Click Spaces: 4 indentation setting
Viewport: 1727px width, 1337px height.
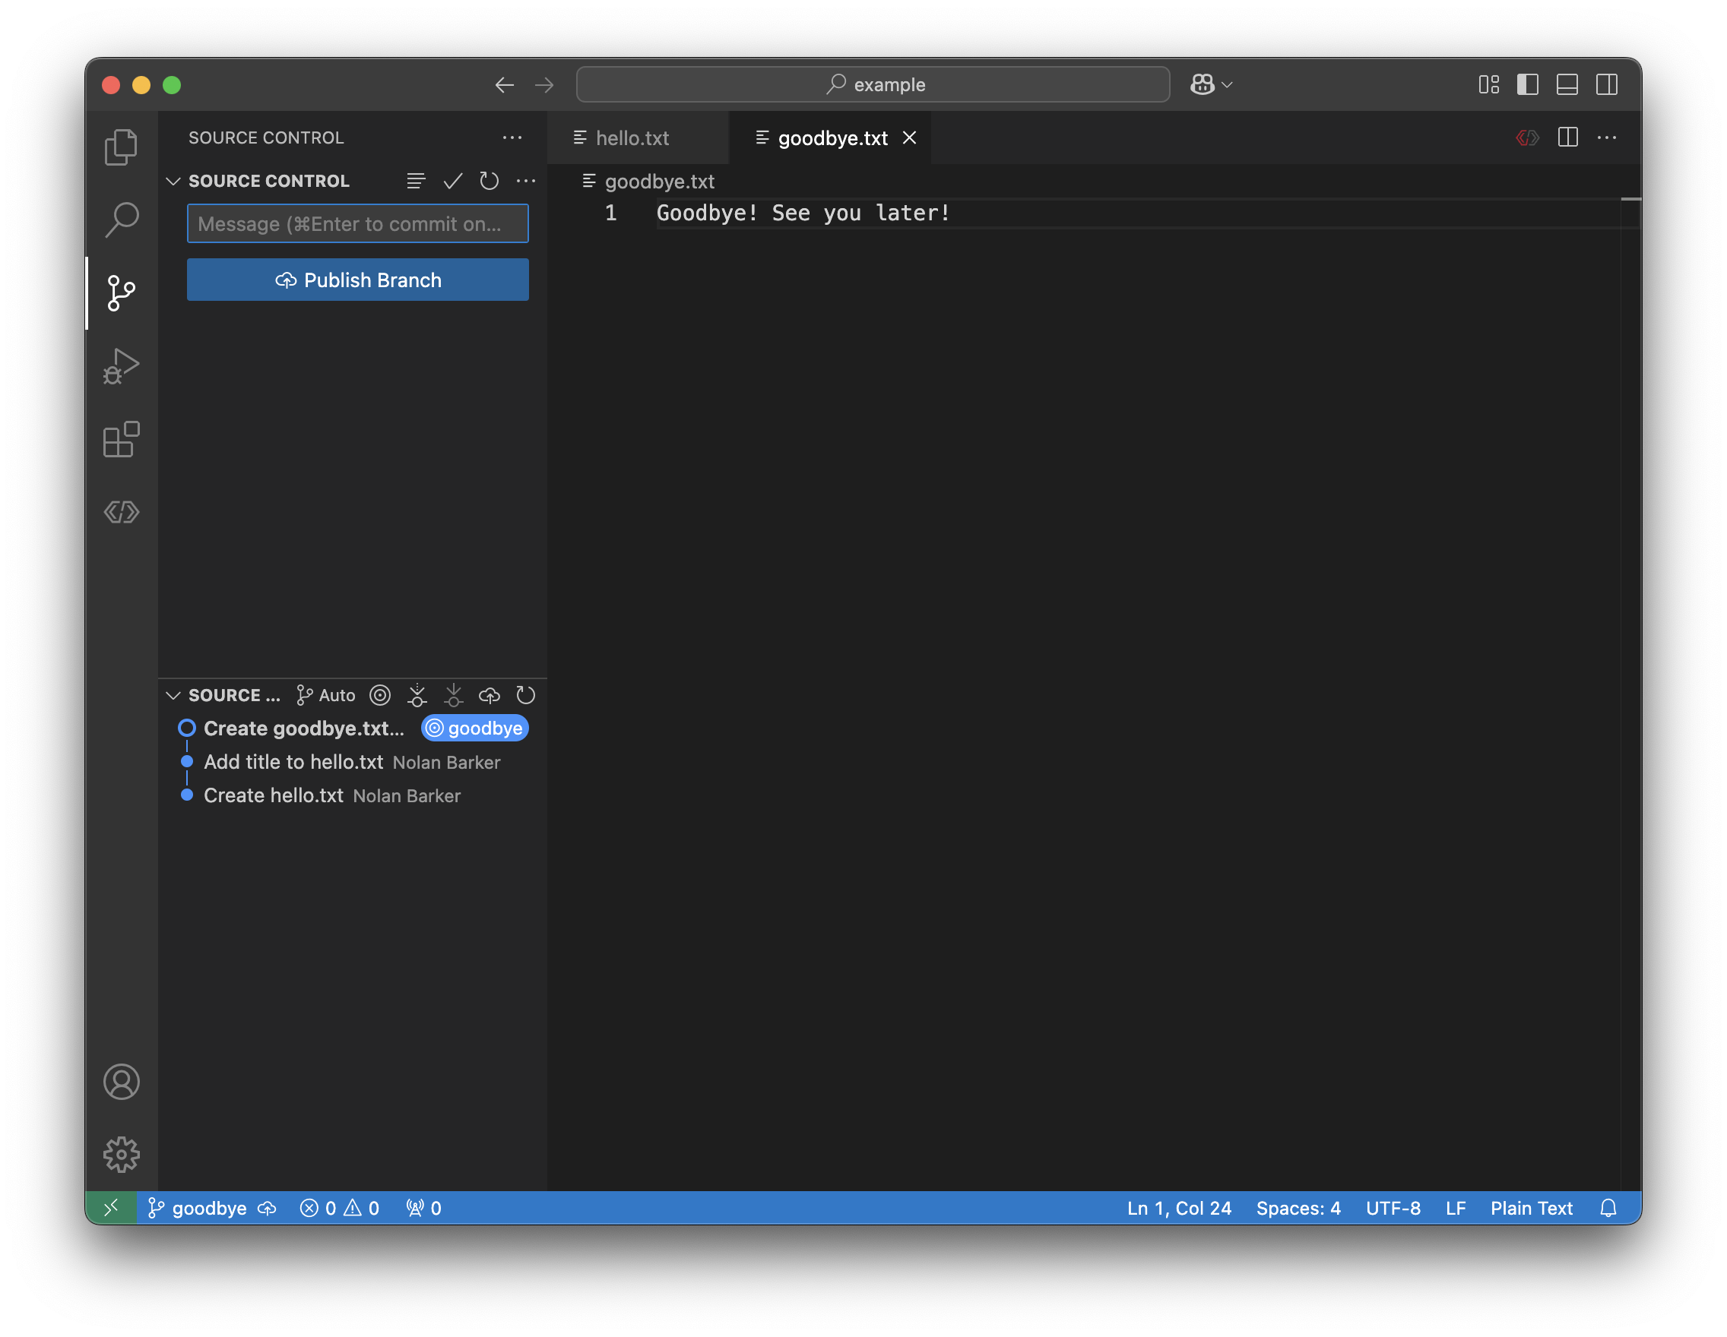click(1298, 1207)
